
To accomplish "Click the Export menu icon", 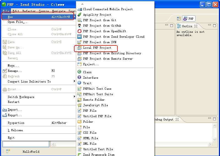I will [x=5, y=115].
